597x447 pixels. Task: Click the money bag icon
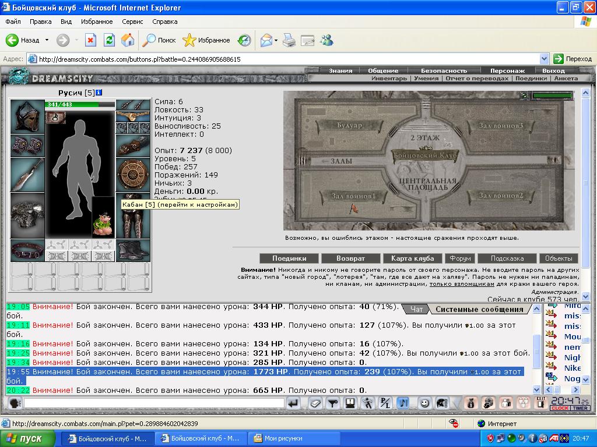471,403
